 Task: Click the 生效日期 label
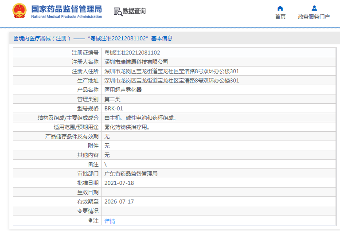88,192
